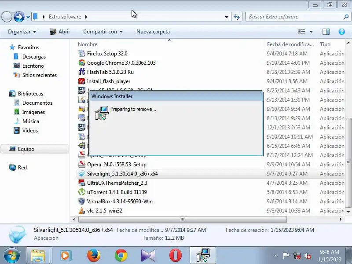The width and height of the screenshot is (352, 264).
Task: Select vlc-2.1.5-win32 file icon
Action: (x=82, y=211)
